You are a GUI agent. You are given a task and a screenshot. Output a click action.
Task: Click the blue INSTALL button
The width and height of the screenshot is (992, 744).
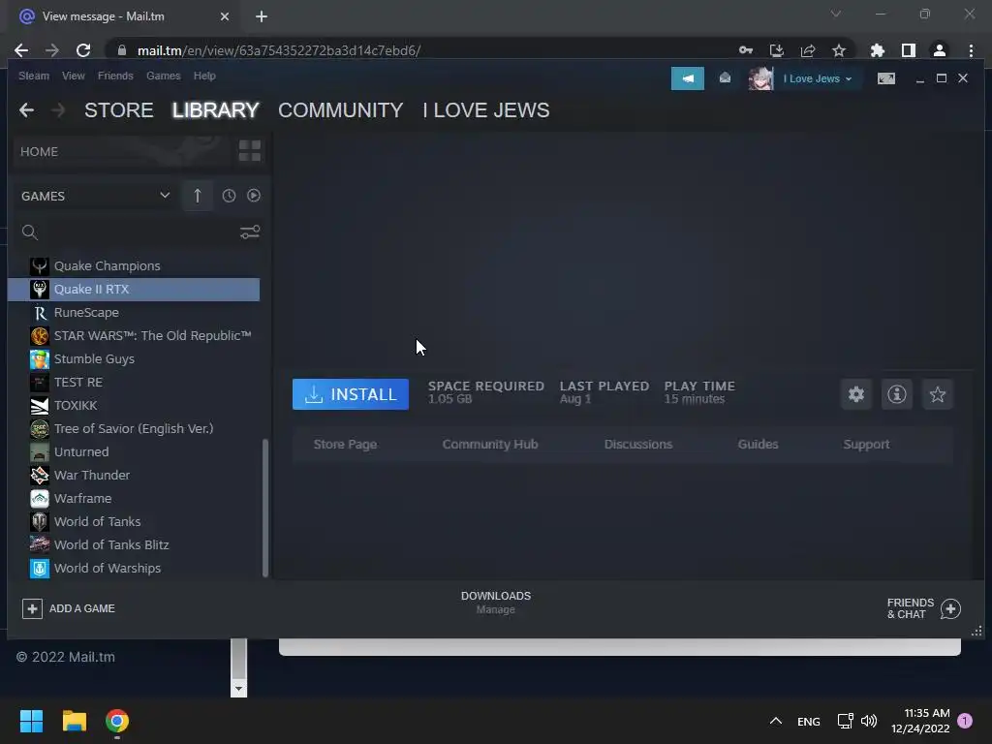tap(351, 394)
